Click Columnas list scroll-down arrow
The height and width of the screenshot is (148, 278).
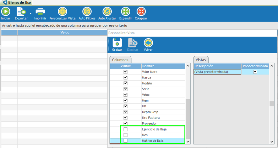[x=188, y=142]
